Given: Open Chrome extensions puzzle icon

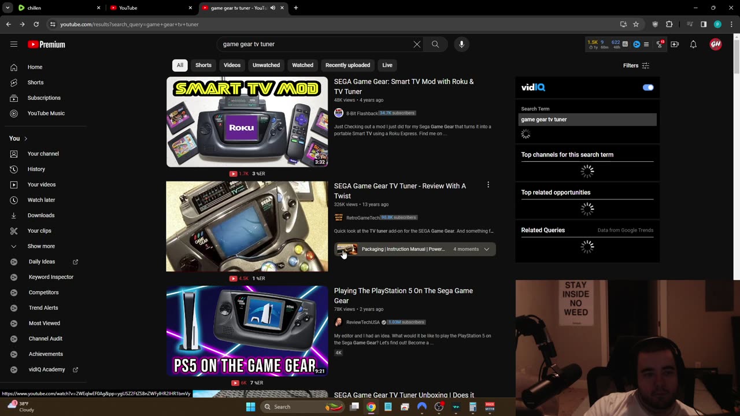Looking at the screenshot, I should point(669,24).
